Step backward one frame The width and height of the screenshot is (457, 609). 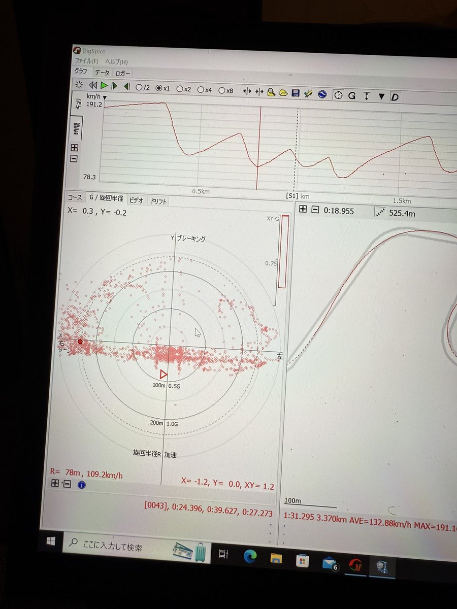pos(127,87)
